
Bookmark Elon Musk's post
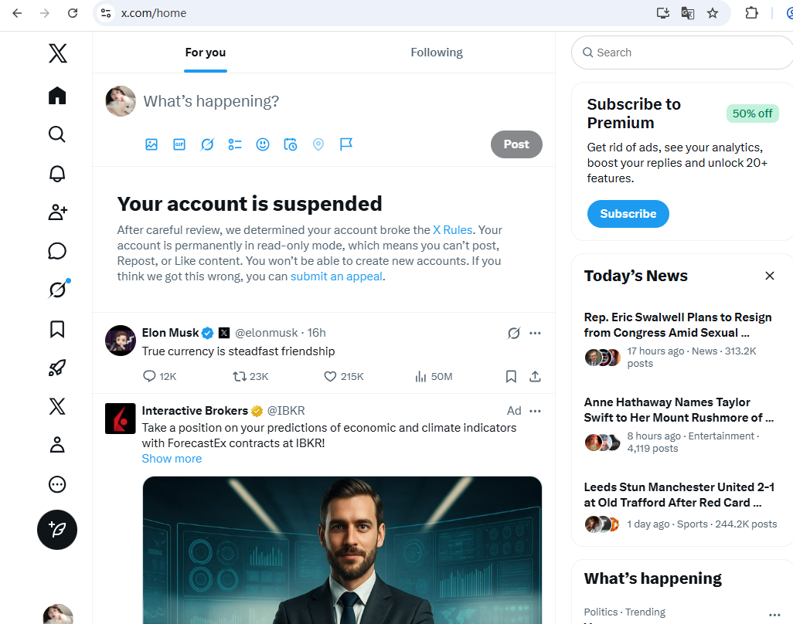pyautogui.click(x=511, y=376)
